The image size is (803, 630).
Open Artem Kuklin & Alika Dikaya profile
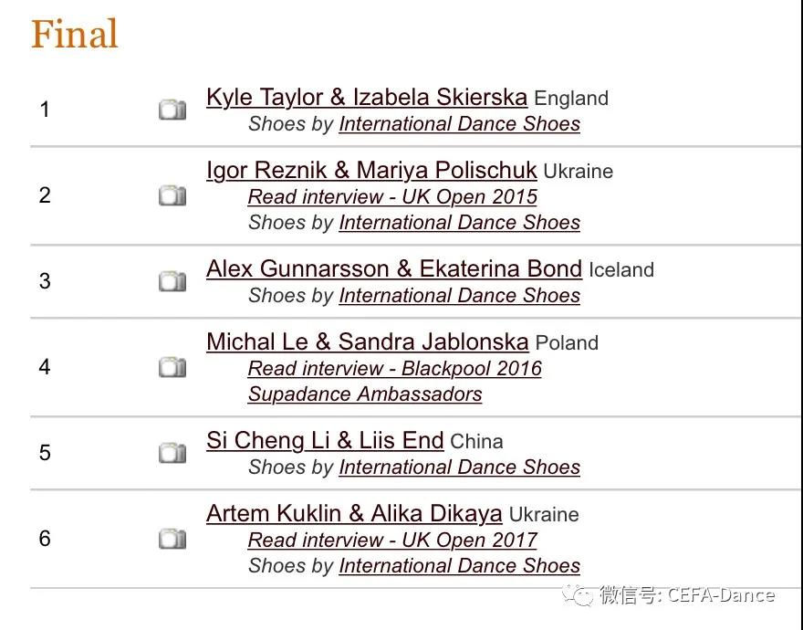tap(354, 514)
